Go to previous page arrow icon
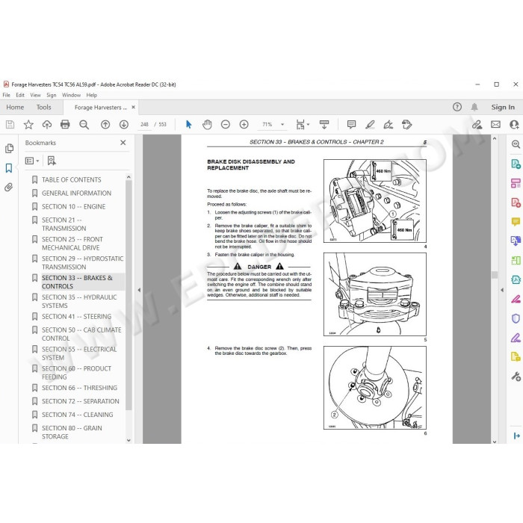This screenshot has width=523, height=523. [105, 125]
